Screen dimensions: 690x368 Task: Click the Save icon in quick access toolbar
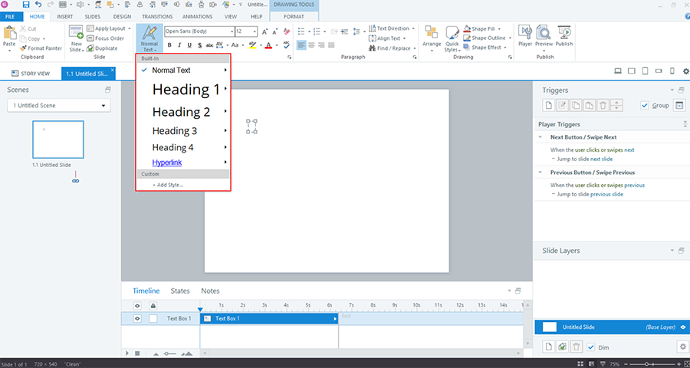point(26,5)
